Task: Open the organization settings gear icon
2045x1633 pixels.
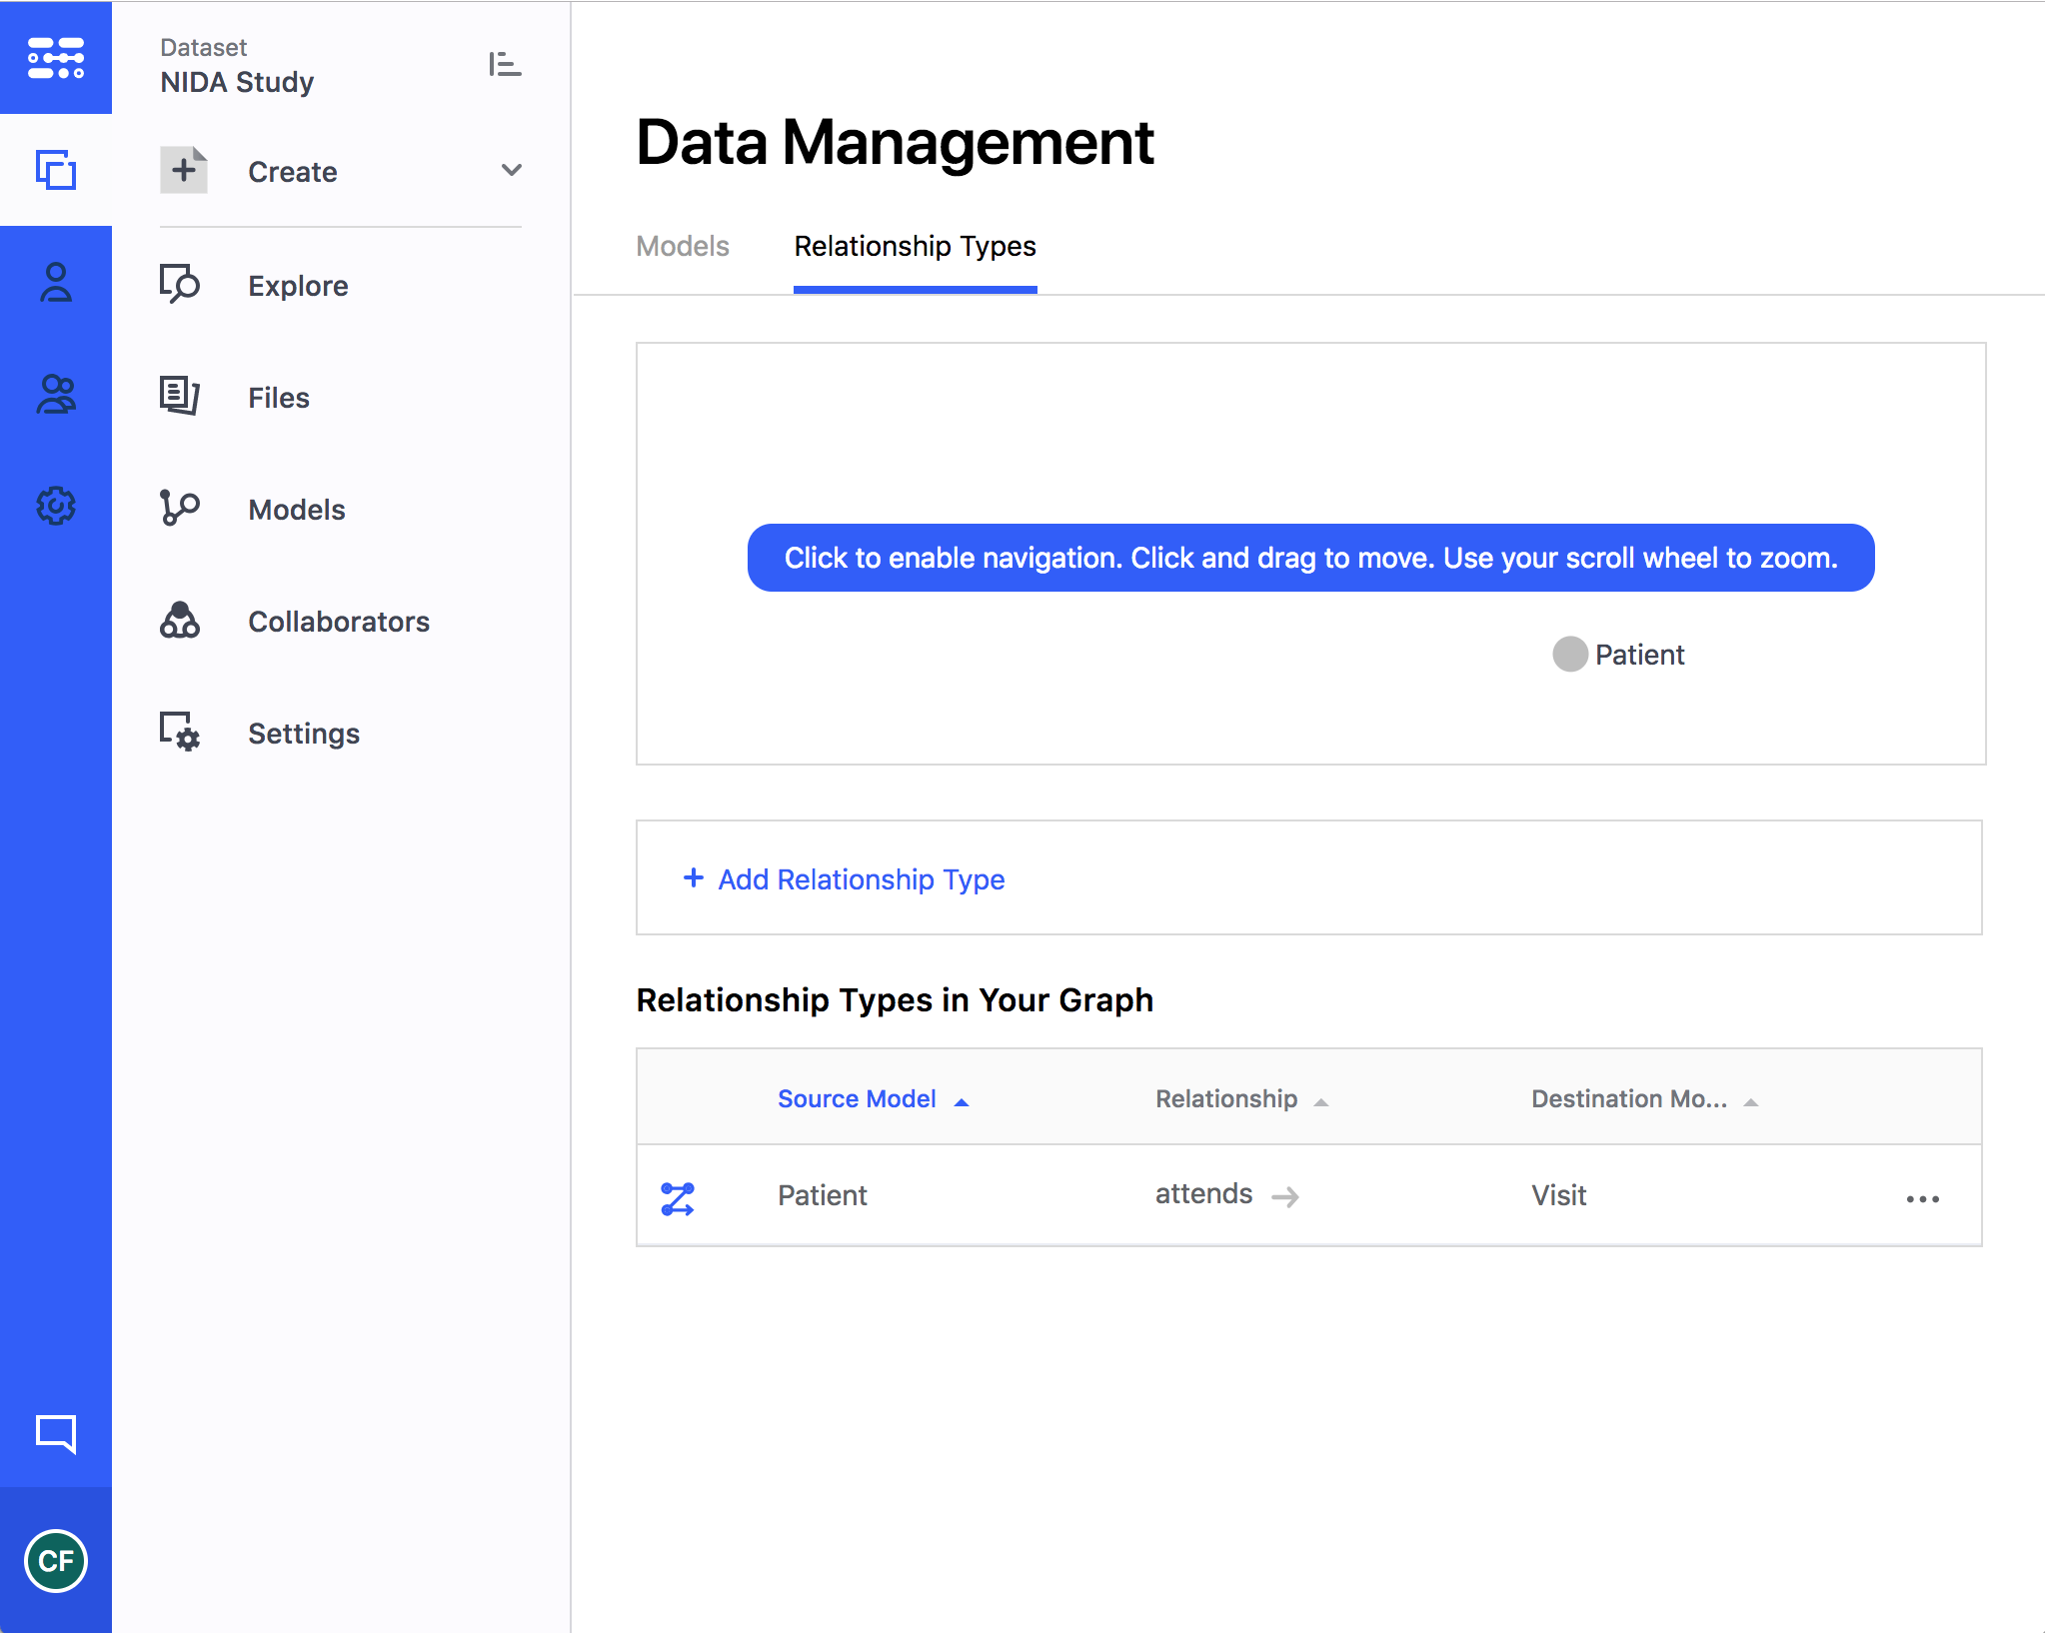Action: coord(56,506)
